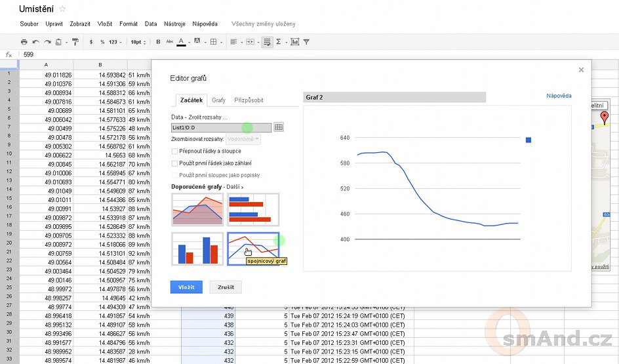Click the data range field List1!D:D
This screenshot has height=364, width=619.
click(221, 127)
